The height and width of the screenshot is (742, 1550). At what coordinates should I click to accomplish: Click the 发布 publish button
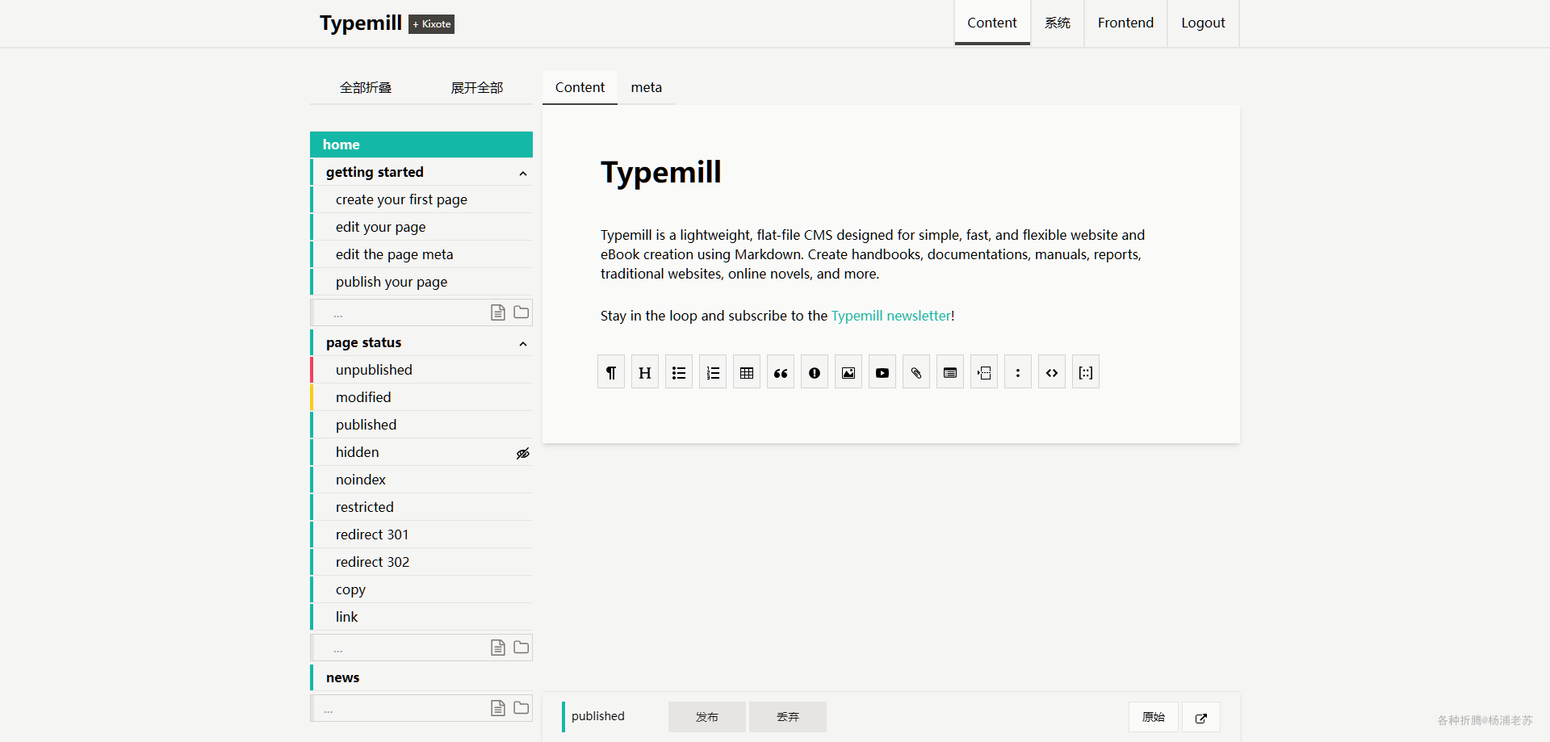pyautogui.click(x=707, y=717)
